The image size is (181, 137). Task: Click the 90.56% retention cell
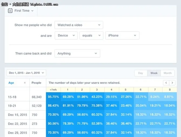click(53, 123)
